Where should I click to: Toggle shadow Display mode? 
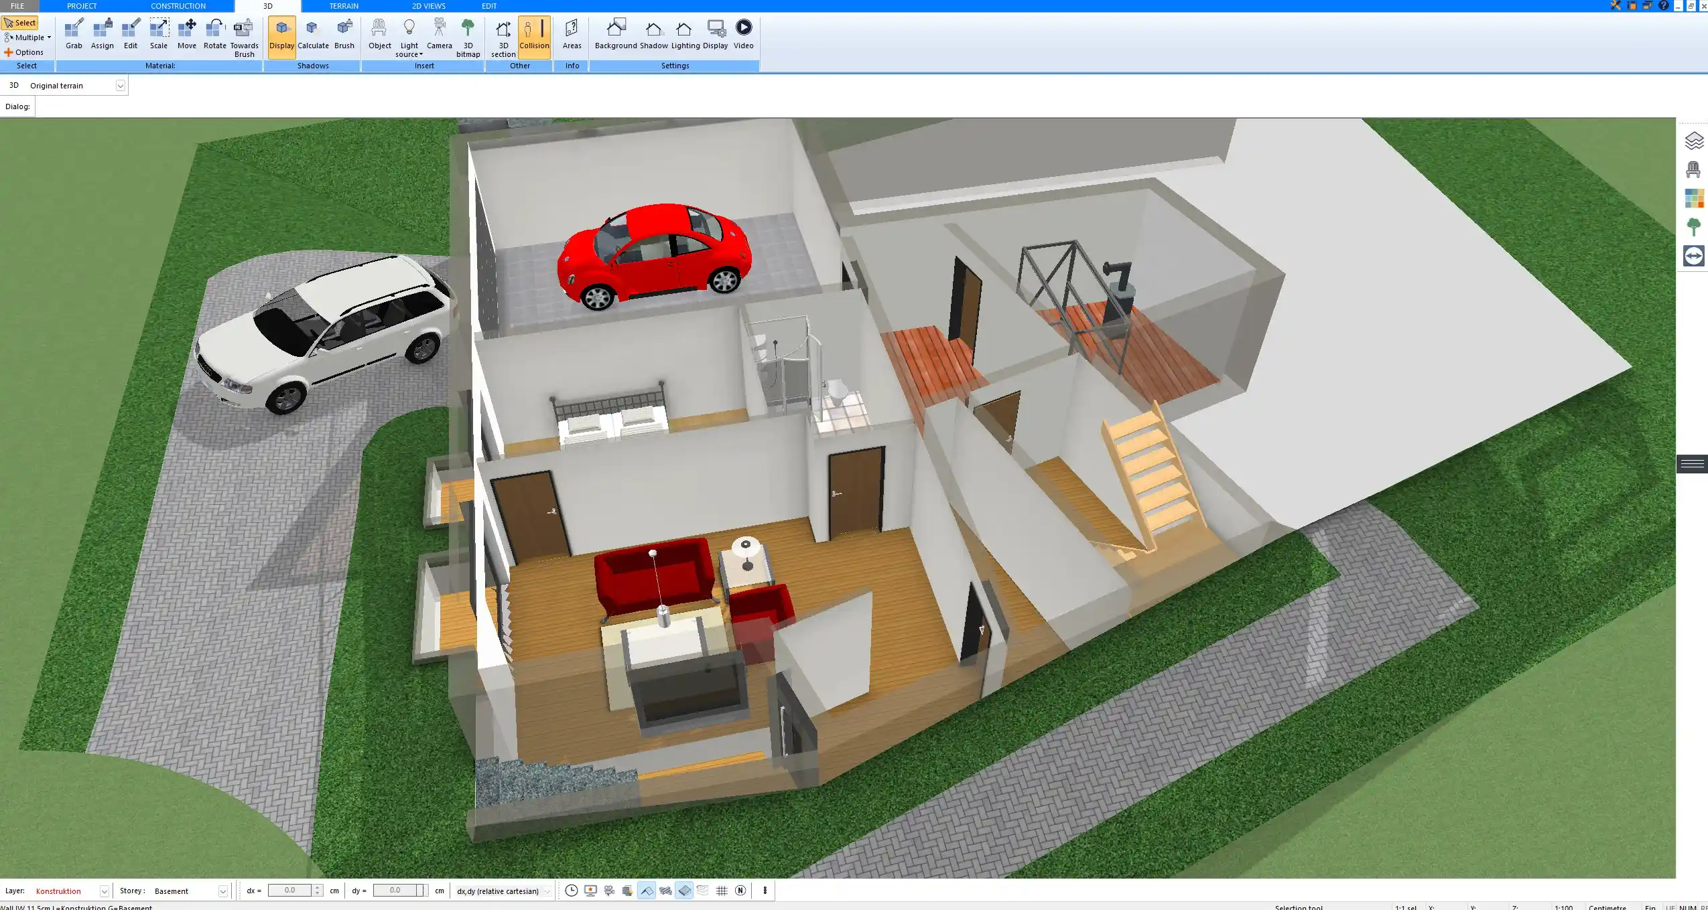(281, 33)
